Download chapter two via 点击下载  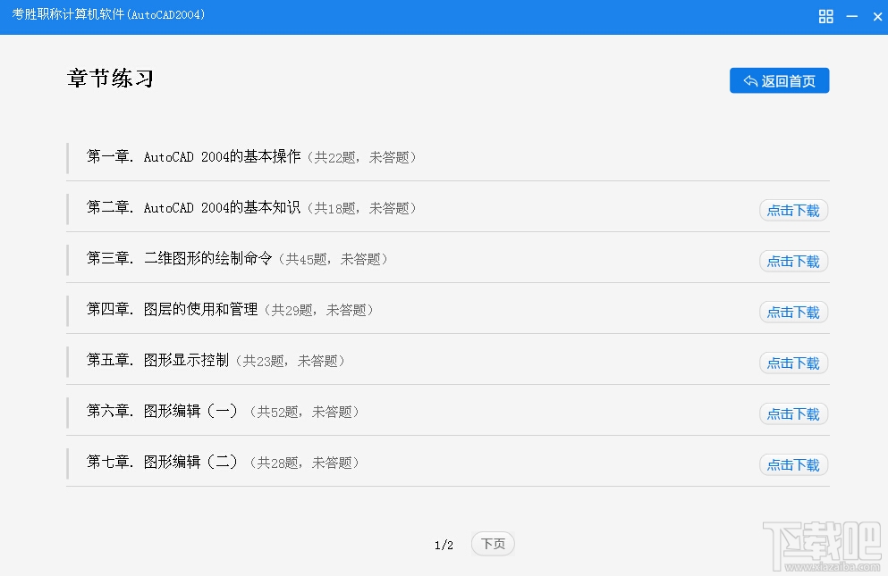pos(793,211)
